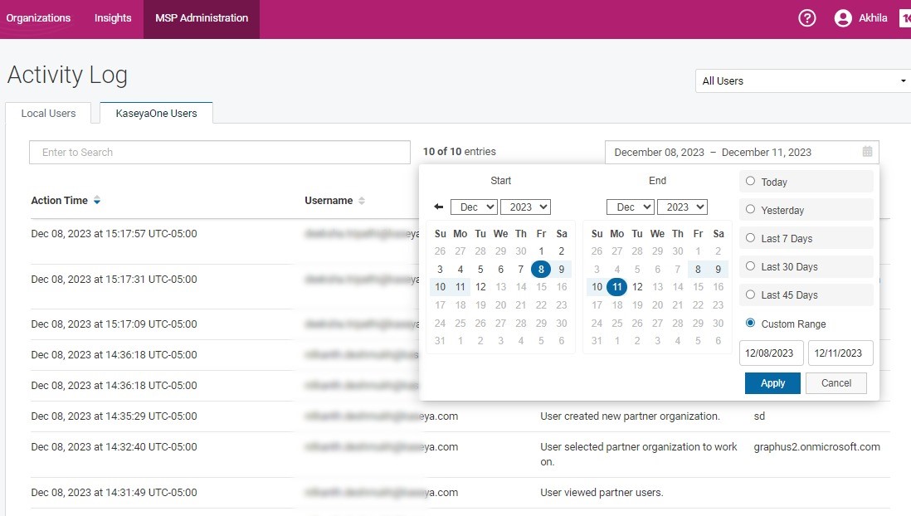Click the Enter to Search field
The height and width of the screenshot is (516, 911).
coord(219,152)
